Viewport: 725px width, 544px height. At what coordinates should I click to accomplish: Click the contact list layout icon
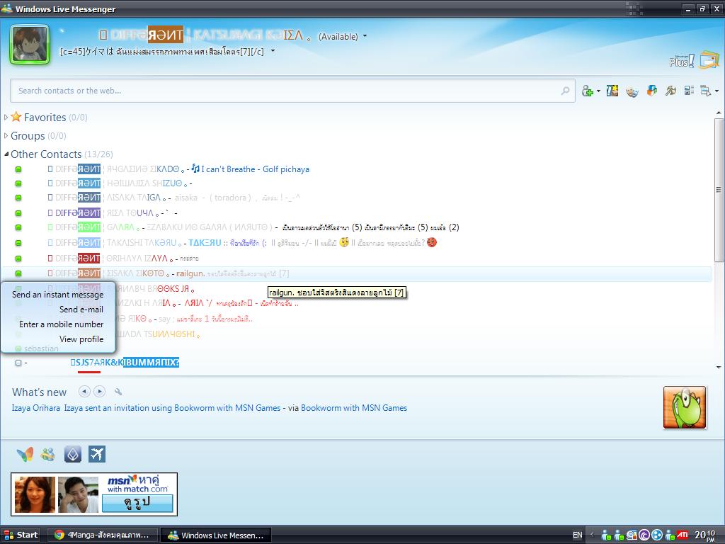(689, 91)
